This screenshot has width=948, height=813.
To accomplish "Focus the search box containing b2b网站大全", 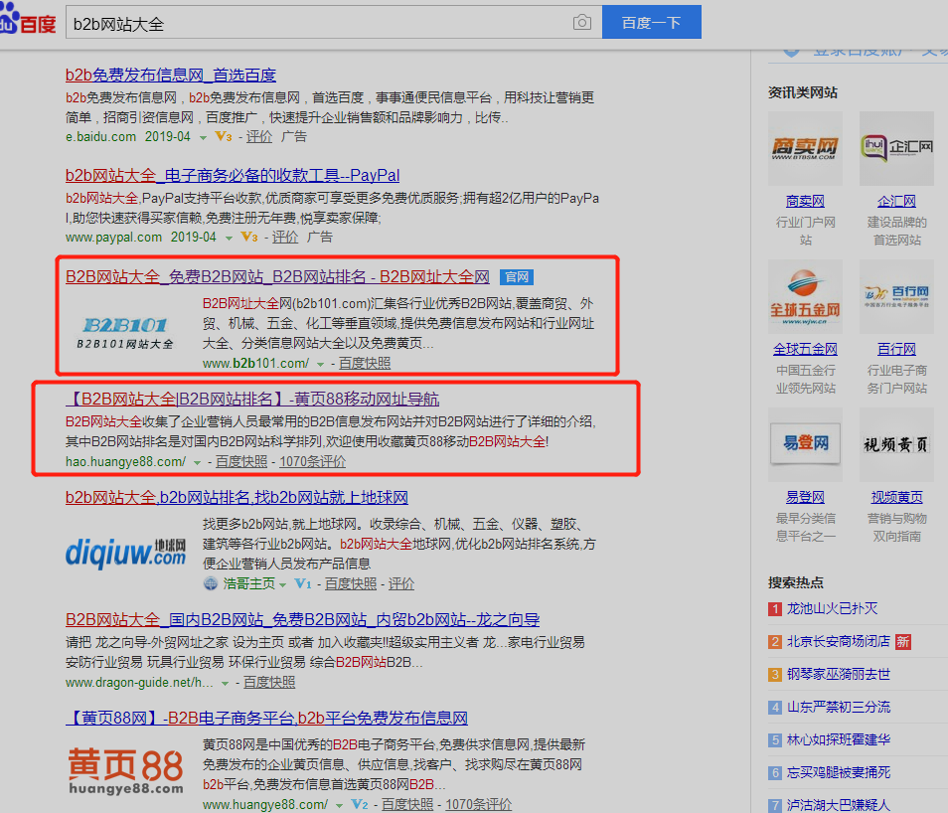I will [334, 23].
